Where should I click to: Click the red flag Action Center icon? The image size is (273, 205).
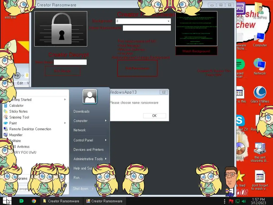pos(231,201)
